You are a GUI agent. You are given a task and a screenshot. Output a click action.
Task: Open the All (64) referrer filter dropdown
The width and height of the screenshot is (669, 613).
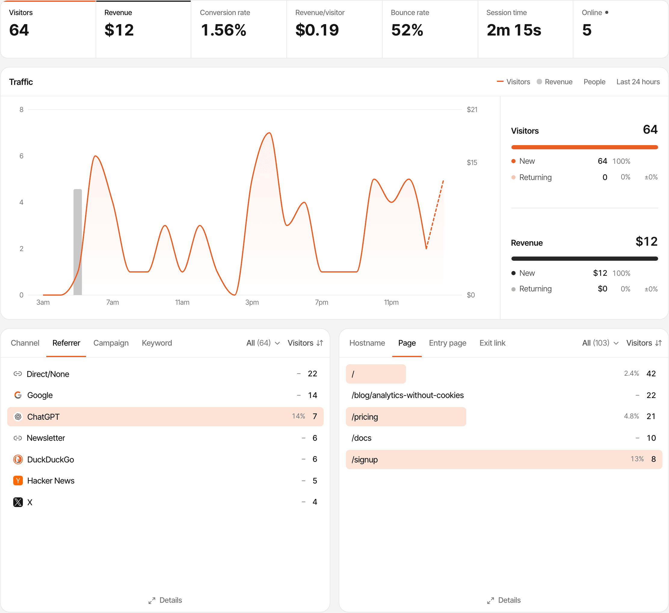coord(263,343)
